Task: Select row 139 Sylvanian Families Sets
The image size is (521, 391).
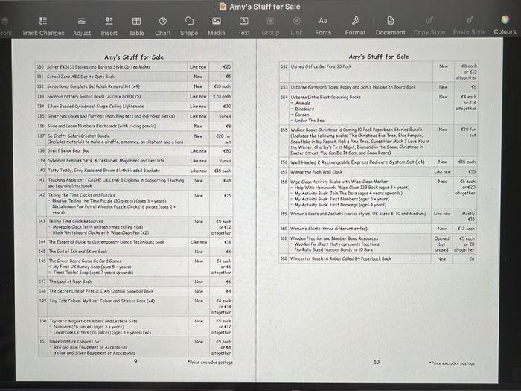Action: click(x=134, y=161)
